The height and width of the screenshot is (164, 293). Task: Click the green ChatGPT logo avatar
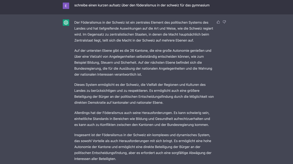click(66, 23)
